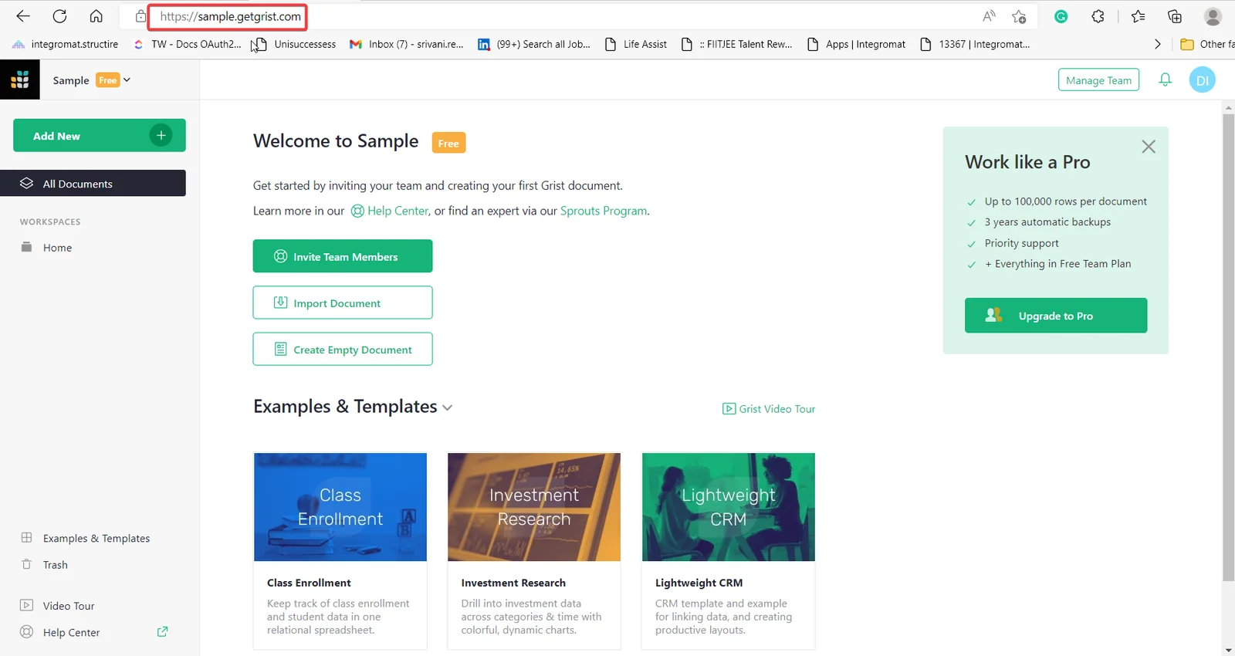Open the TW - Docs OAuth2 bookmark
1235x656 pixels.
(x=188, y=44)
